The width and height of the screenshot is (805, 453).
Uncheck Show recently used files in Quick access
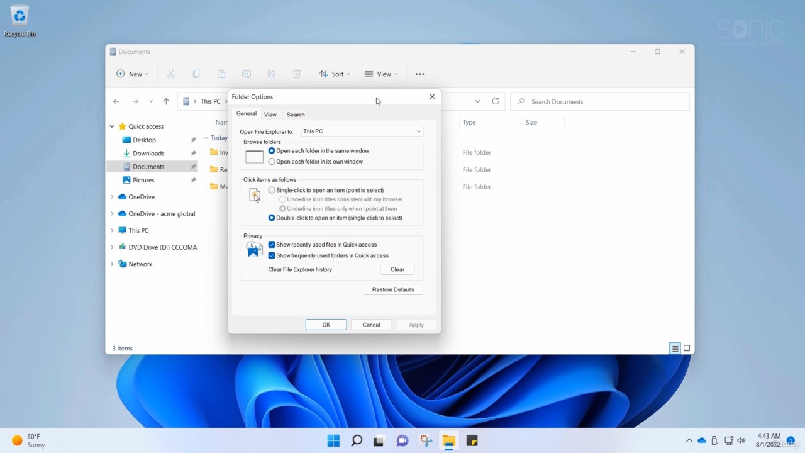[272, 245]
